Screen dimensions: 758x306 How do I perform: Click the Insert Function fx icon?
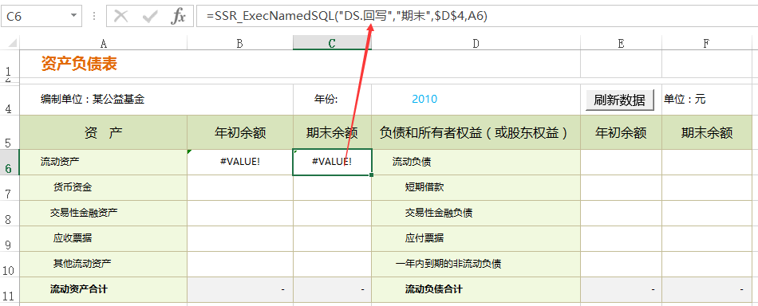(179, 17)
